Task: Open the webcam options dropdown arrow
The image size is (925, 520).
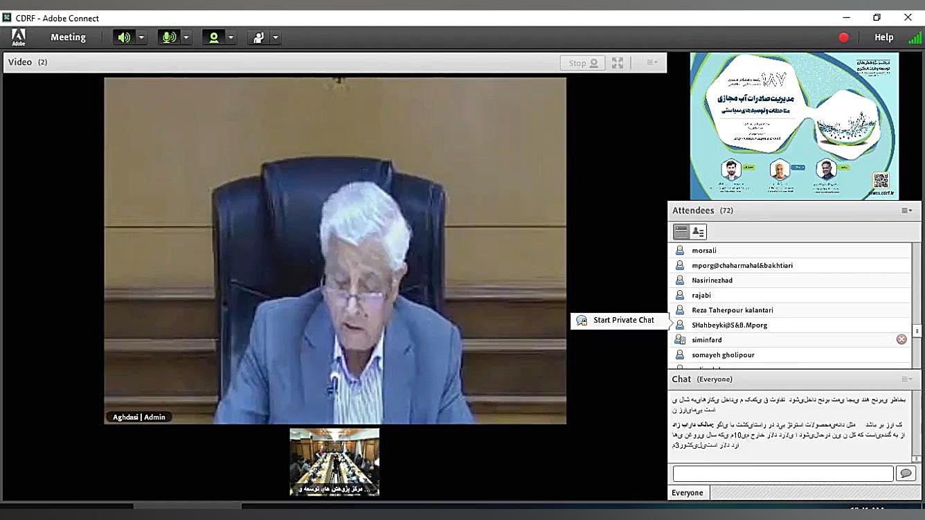Action: point(231,37)
